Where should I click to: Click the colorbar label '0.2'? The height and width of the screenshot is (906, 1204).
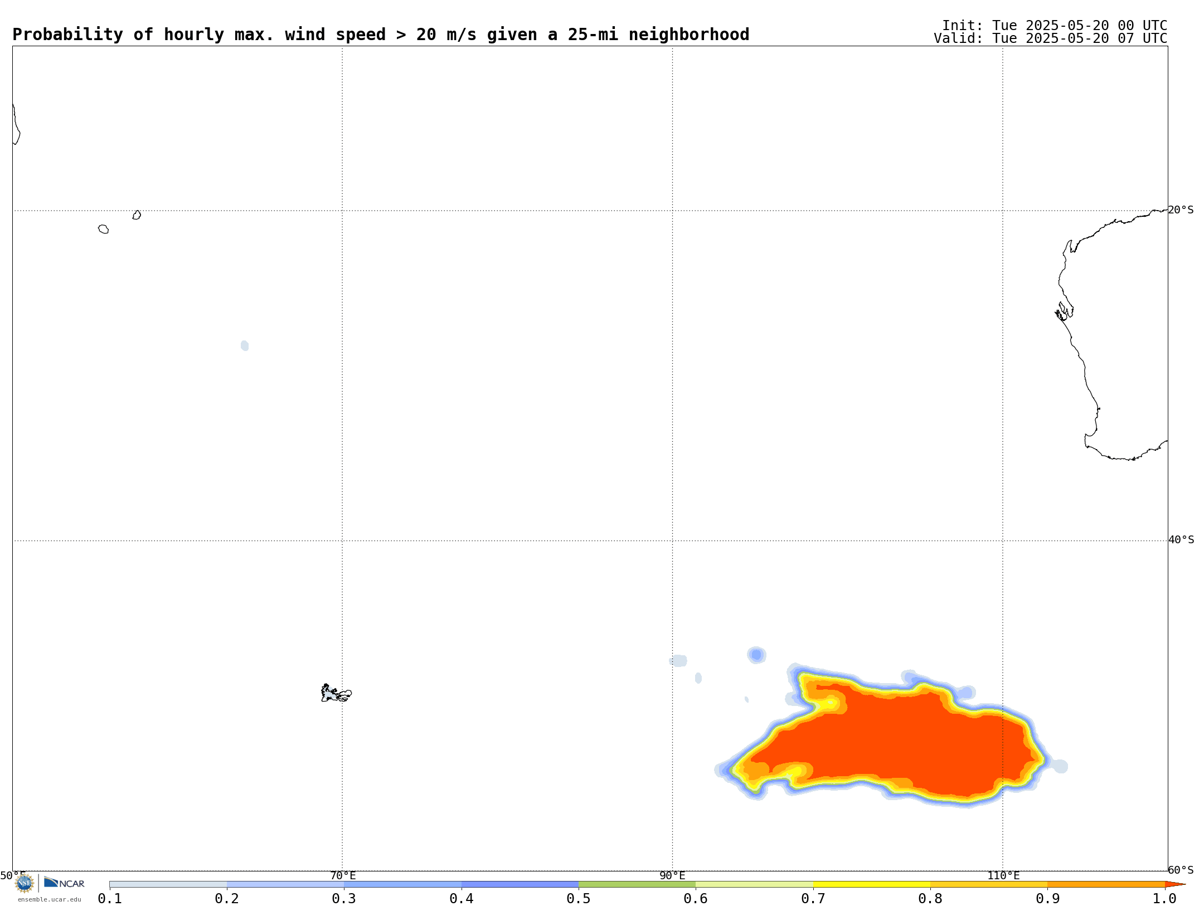click(227, 898)
